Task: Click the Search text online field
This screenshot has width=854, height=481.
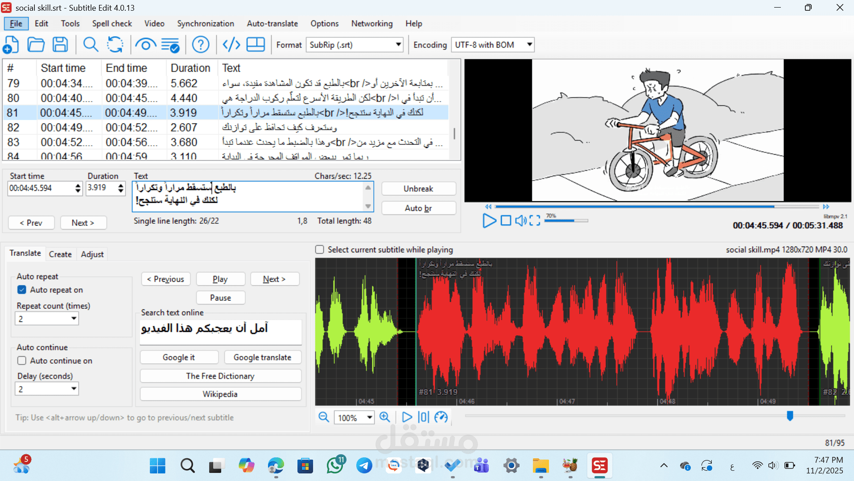Action: tap(220, 332)
